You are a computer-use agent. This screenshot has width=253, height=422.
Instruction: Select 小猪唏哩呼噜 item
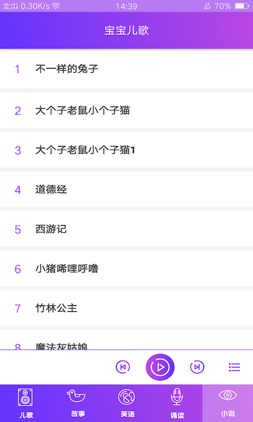pyautogui.click(x=126, y=268)
